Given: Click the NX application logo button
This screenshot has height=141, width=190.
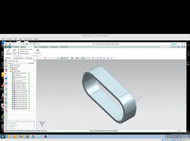Looking at the screenshot, I should [x=6, y=44].
